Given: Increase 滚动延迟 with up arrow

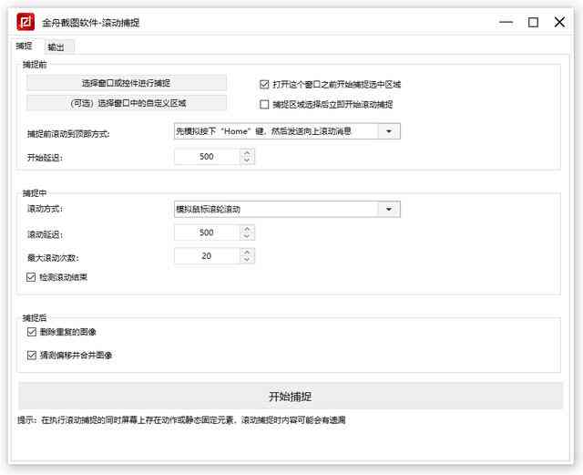Looking at the screenshot, I should click(247, 229).
